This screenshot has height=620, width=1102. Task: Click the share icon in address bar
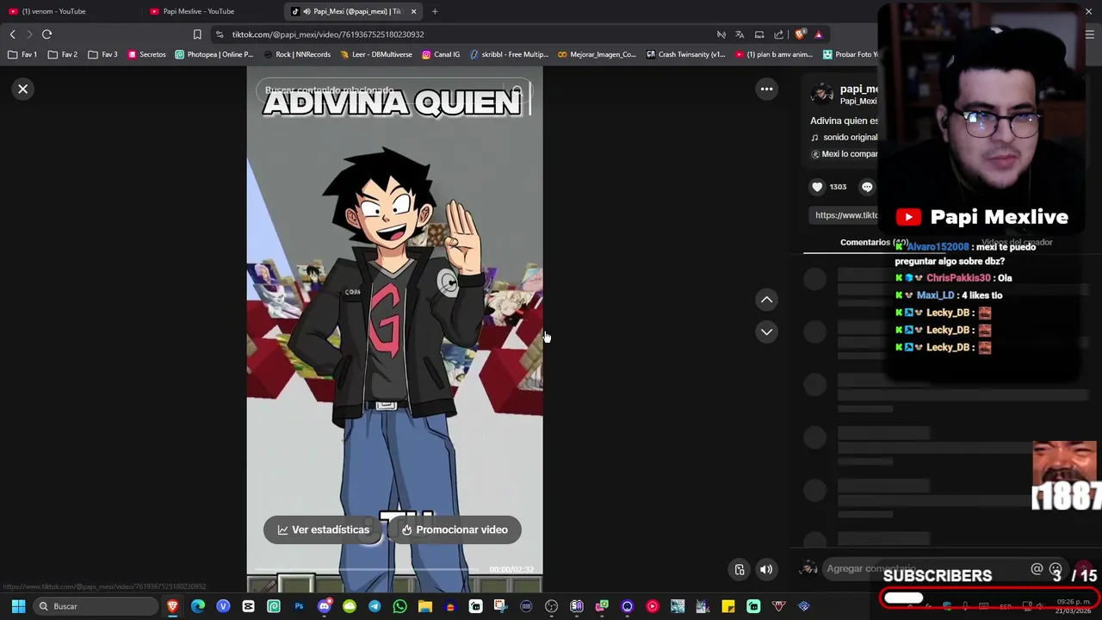(779, 34)
